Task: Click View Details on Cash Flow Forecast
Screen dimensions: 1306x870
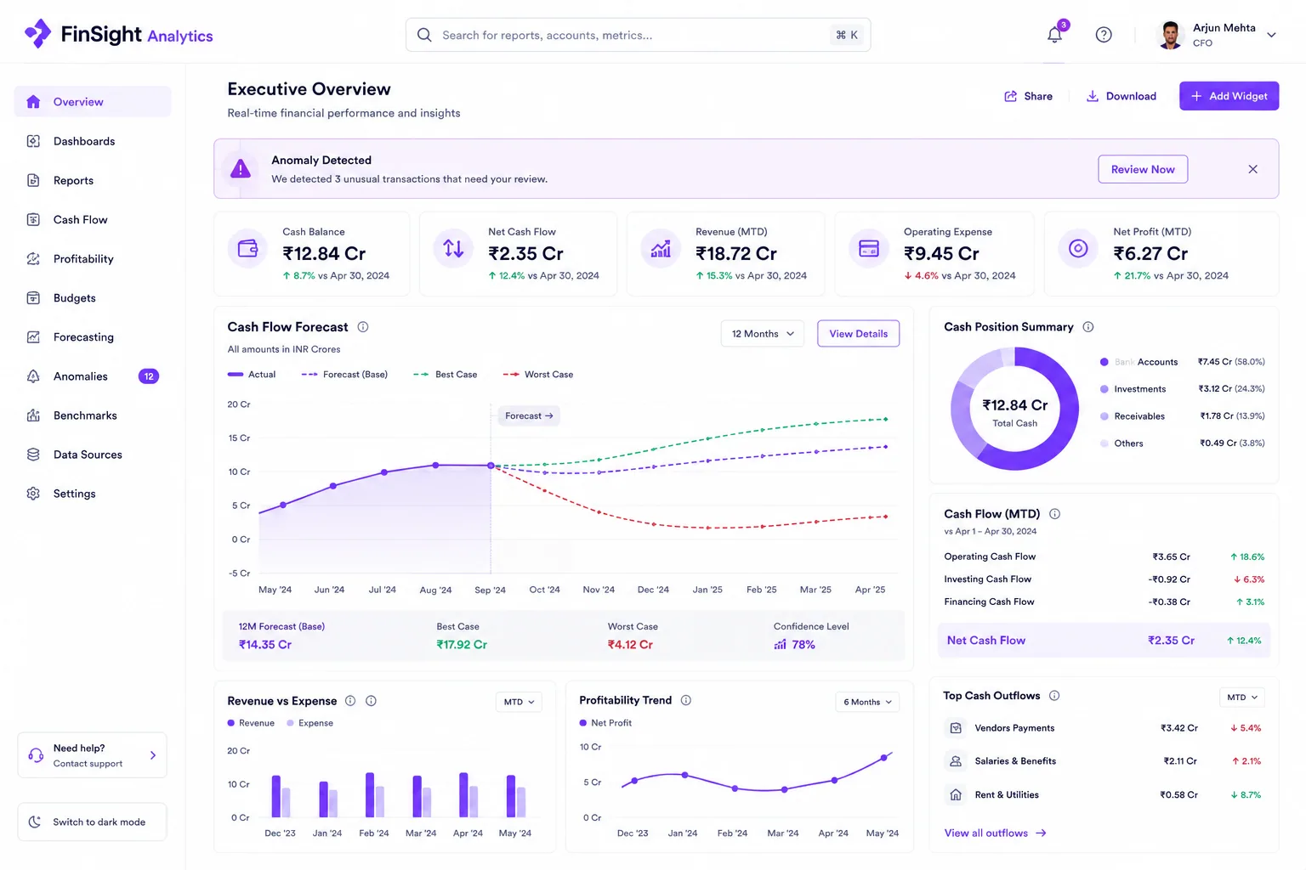Action: click(859, 334)
